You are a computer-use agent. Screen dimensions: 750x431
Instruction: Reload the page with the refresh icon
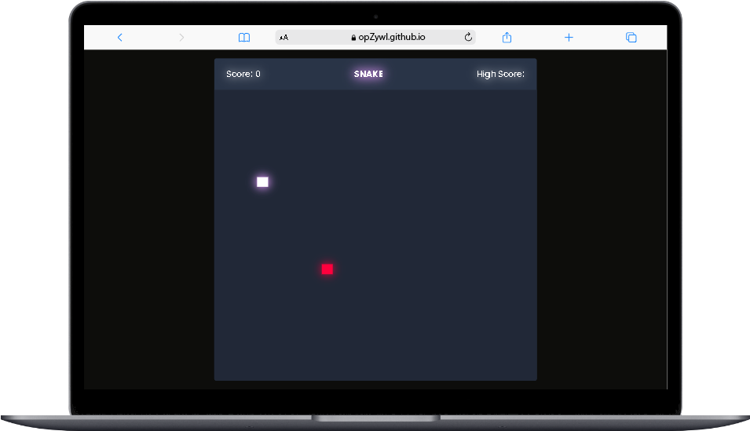(468, 38)
